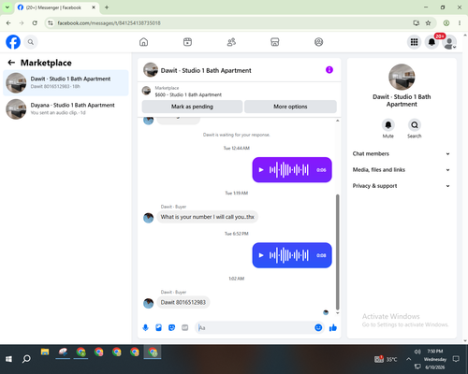
Task: Click the Dawit chat header title
Action: pyautogui.click(x=206, y=70)
